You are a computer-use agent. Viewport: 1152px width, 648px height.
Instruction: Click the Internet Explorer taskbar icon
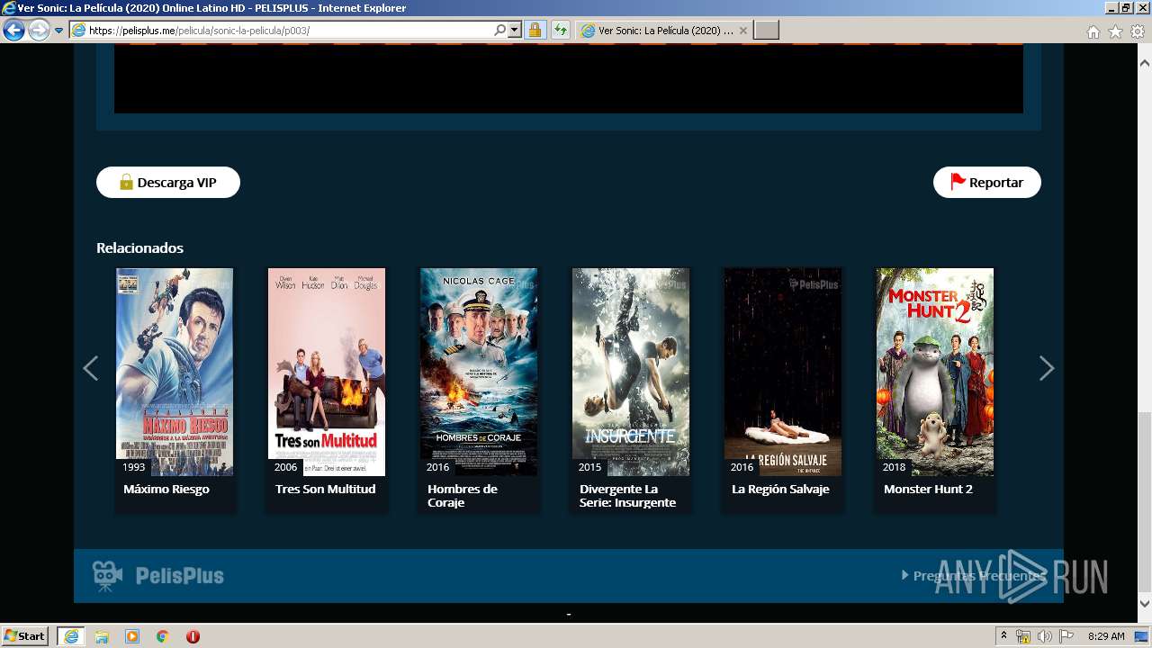coord(71,636)
